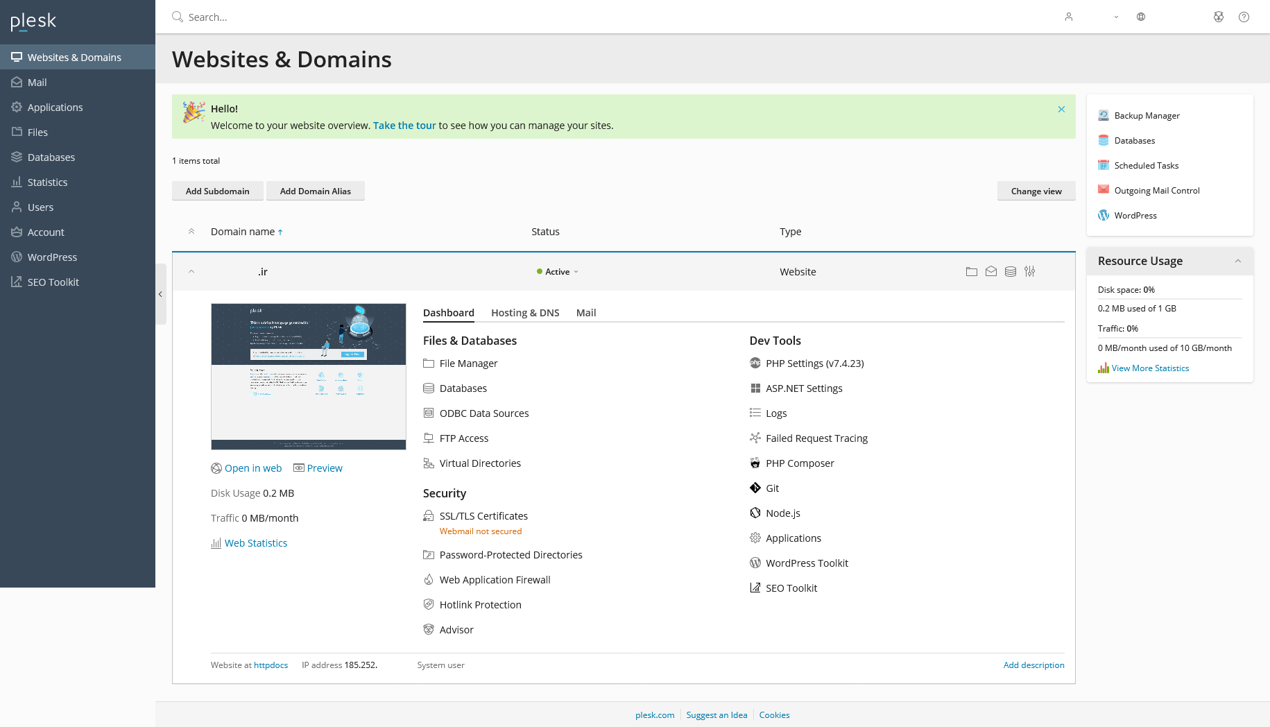The image size is (1270, 727).
Task: Collapse the Resource Usage panel
Action: click(x=1238, y=261)
